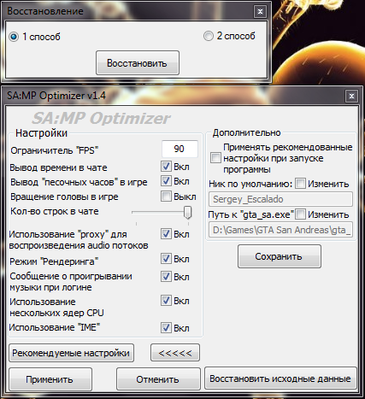Collapse panel with the <<<<< button
Viewport: 365px width, 399px height.
pyautogui.click(x=175, y=353)
